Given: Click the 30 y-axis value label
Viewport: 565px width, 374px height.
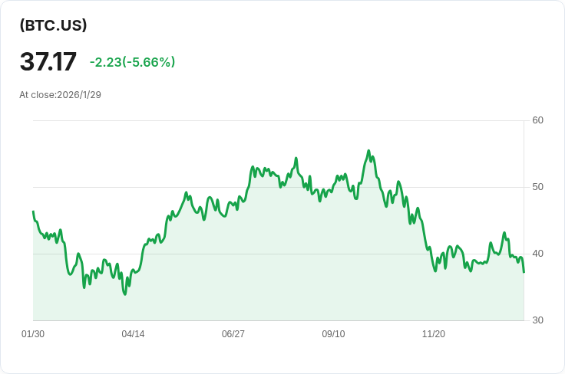Looking at the screenshot, I should (x=537, y=320).
